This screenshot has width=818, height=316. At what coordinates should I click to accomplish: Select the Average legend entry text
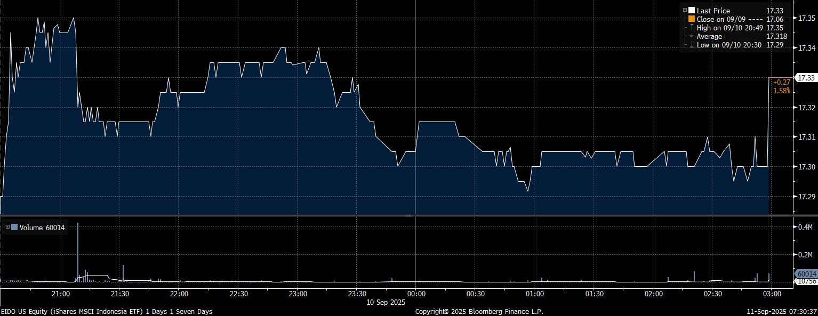point(709,36)
